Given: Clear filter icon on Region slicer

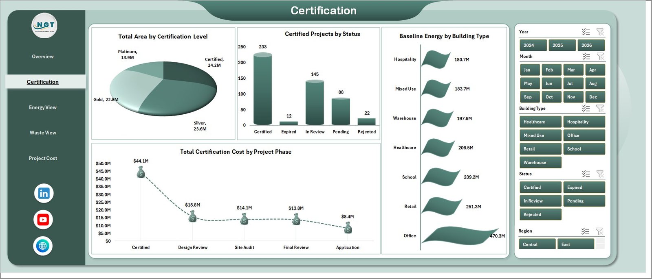Looking at the screenshot, I should click(x=599, y=231).
